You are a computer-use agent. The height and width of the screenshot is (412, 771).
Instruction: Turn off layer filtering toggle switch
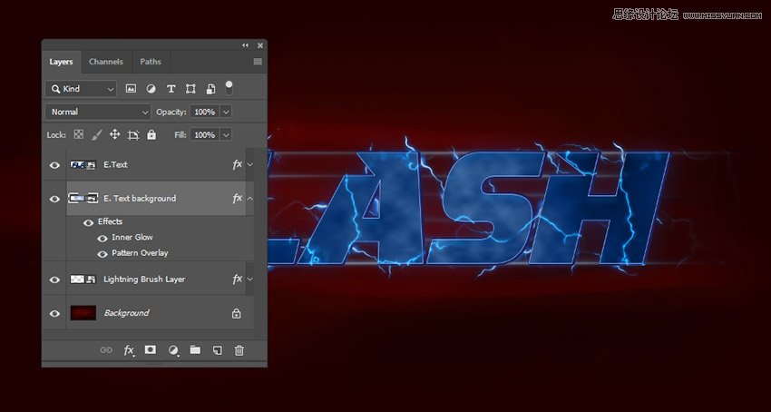click(x=229, y=87)
